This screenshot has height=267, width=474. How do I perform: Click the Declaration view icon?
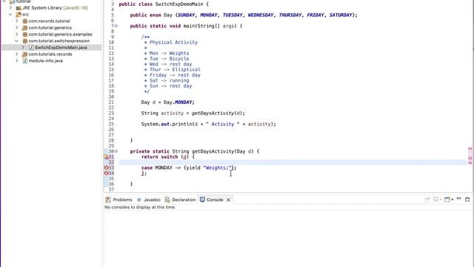[167, 200]
